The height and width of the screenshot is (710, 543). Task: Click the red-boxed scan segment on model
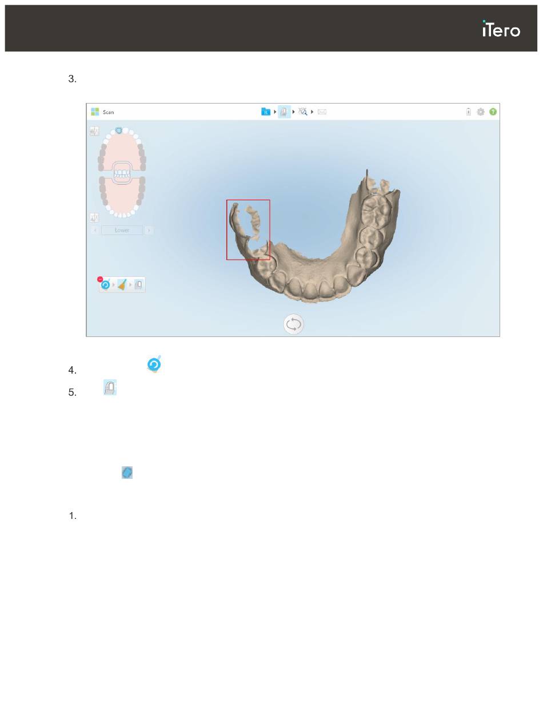248,229
